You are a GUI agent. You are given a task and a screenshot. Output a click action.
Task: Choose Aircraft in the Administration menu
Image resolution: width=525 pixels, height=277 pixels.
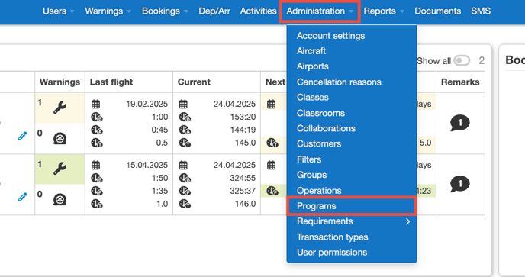click(x=311, y=51)
